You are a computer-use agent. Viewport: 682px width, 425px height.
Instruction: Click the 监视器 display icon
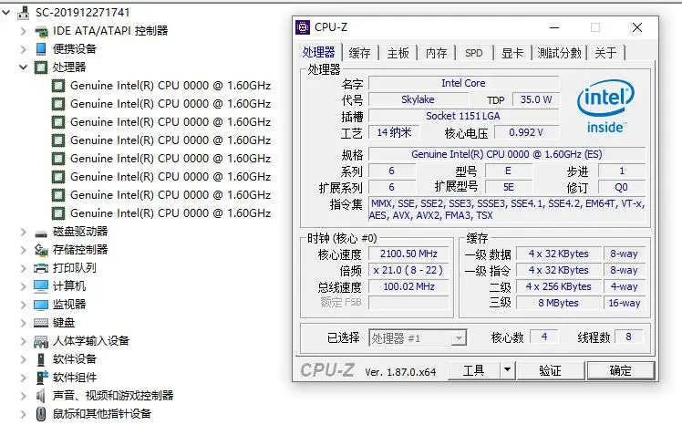pyautogui.click(x=41, y=305)
